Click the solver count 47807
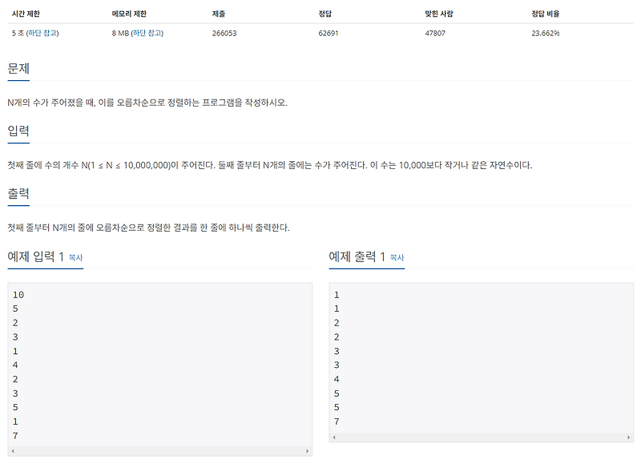Viewport: 641px width, 464px height. tap(434, 34)
